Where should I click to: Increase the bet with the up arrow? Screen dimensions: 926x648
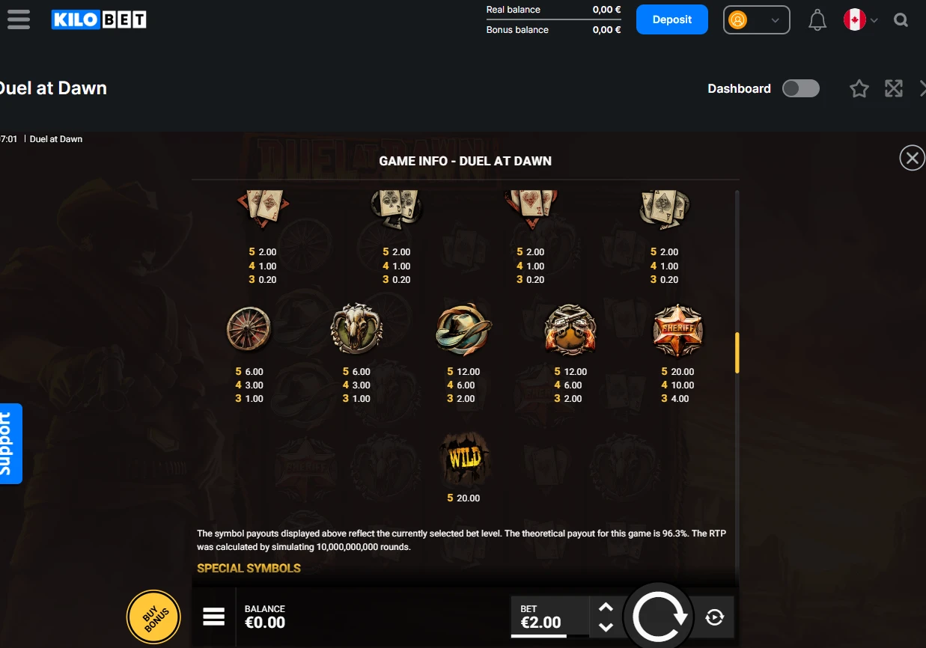tap(606, 607)
